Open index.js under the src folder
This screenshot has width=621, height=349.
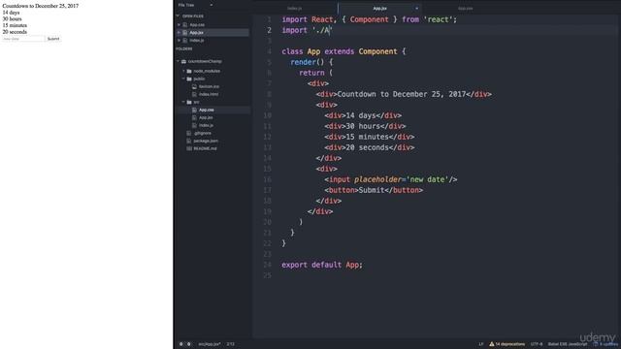[x=206, y=125]
